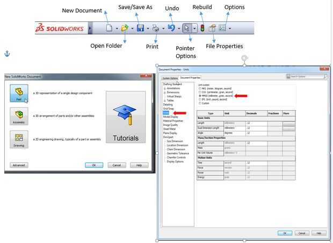
Task: Choose the Drawing document type icon
Action: [x=19, y=139]
